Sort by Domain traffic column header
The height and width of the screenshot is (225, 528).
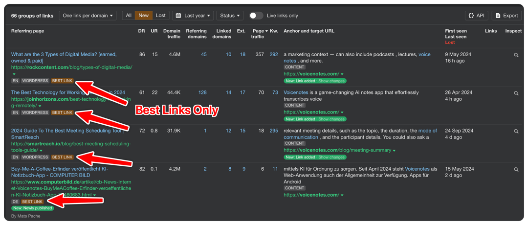pos(172,34)
